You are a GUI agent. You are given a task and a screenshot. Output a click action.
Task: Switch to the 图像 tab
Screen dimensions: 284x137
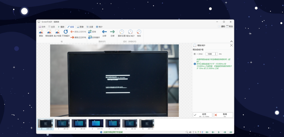80,27
